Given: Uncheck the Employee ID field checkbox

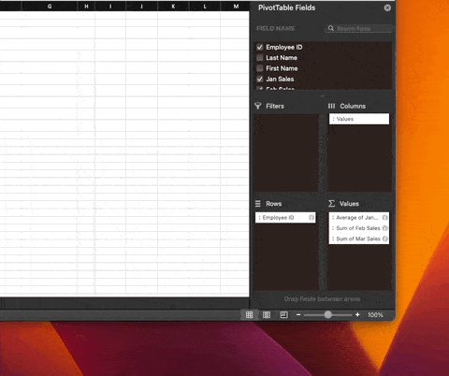Looking at the screenshot, I should (259, 47).
